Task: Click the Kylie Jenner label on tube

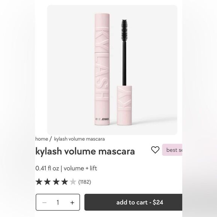Action: [x=102, y=119]
